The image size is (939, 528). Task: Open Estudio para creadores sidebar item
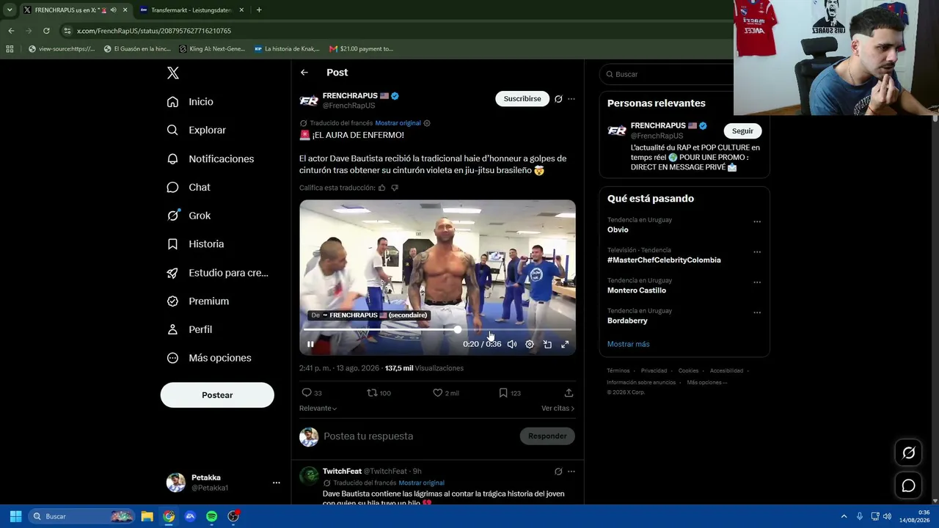pyautogui.click(x=217, y=273)
